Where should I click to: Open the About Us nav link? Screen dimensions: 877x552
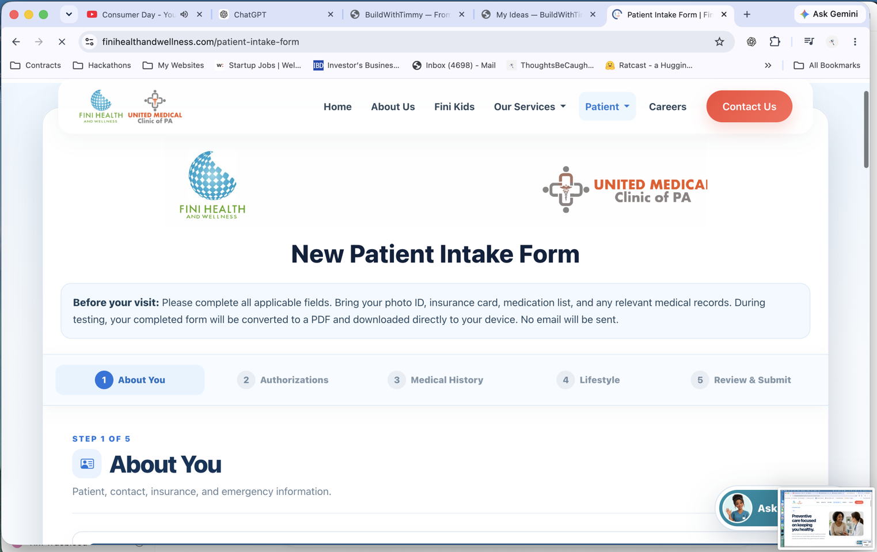tap(393, 106)
